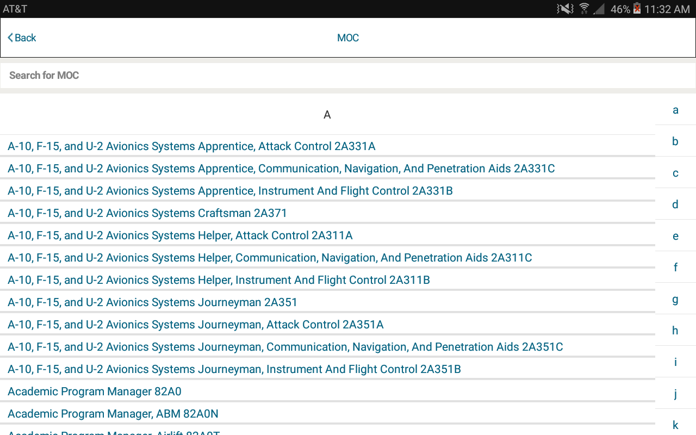
Task: Jump to letter j in index
Action: (675, 394)
